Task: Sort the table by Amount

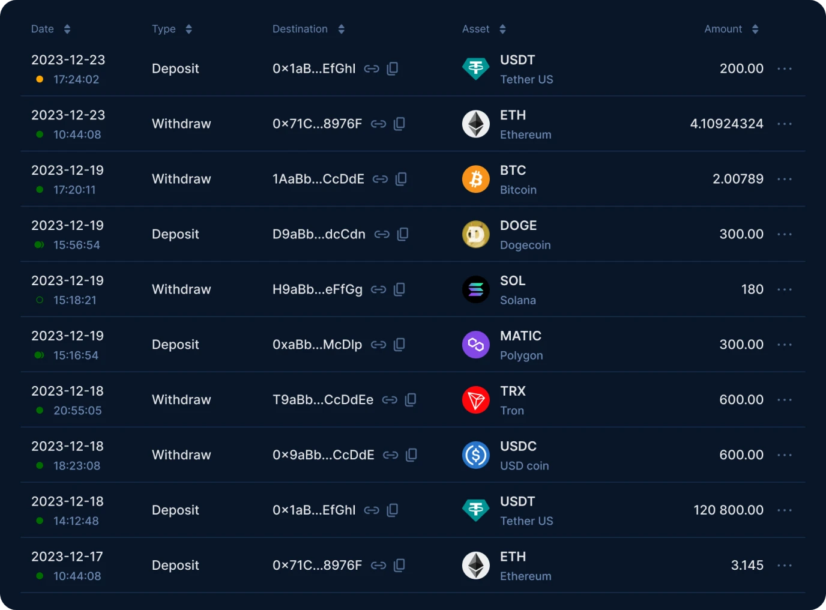Action: point(755,29)
